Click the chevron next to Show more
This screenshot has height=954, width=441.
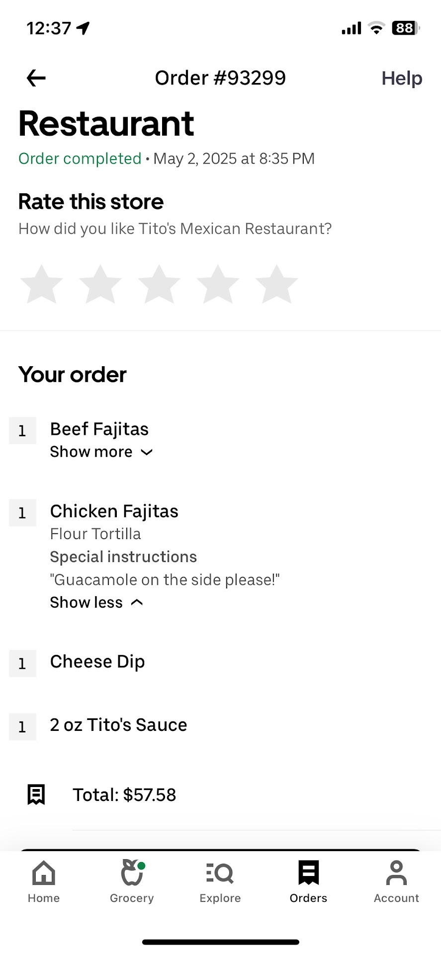pos(147,452)
